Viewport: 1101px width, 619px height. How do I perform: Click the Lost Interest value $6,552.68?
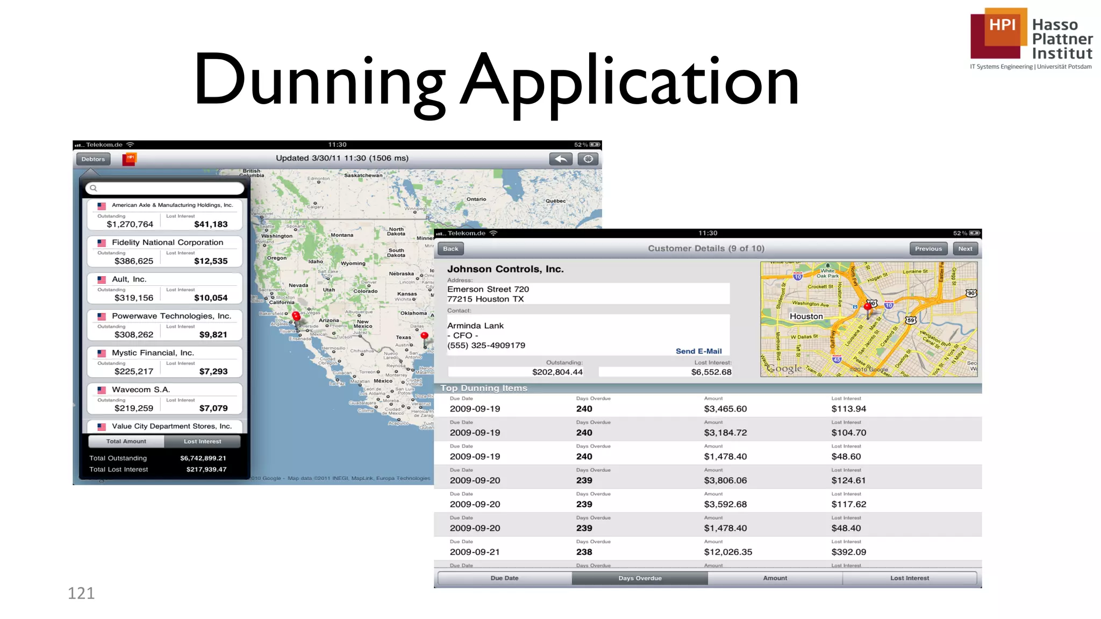pos(711,372)
